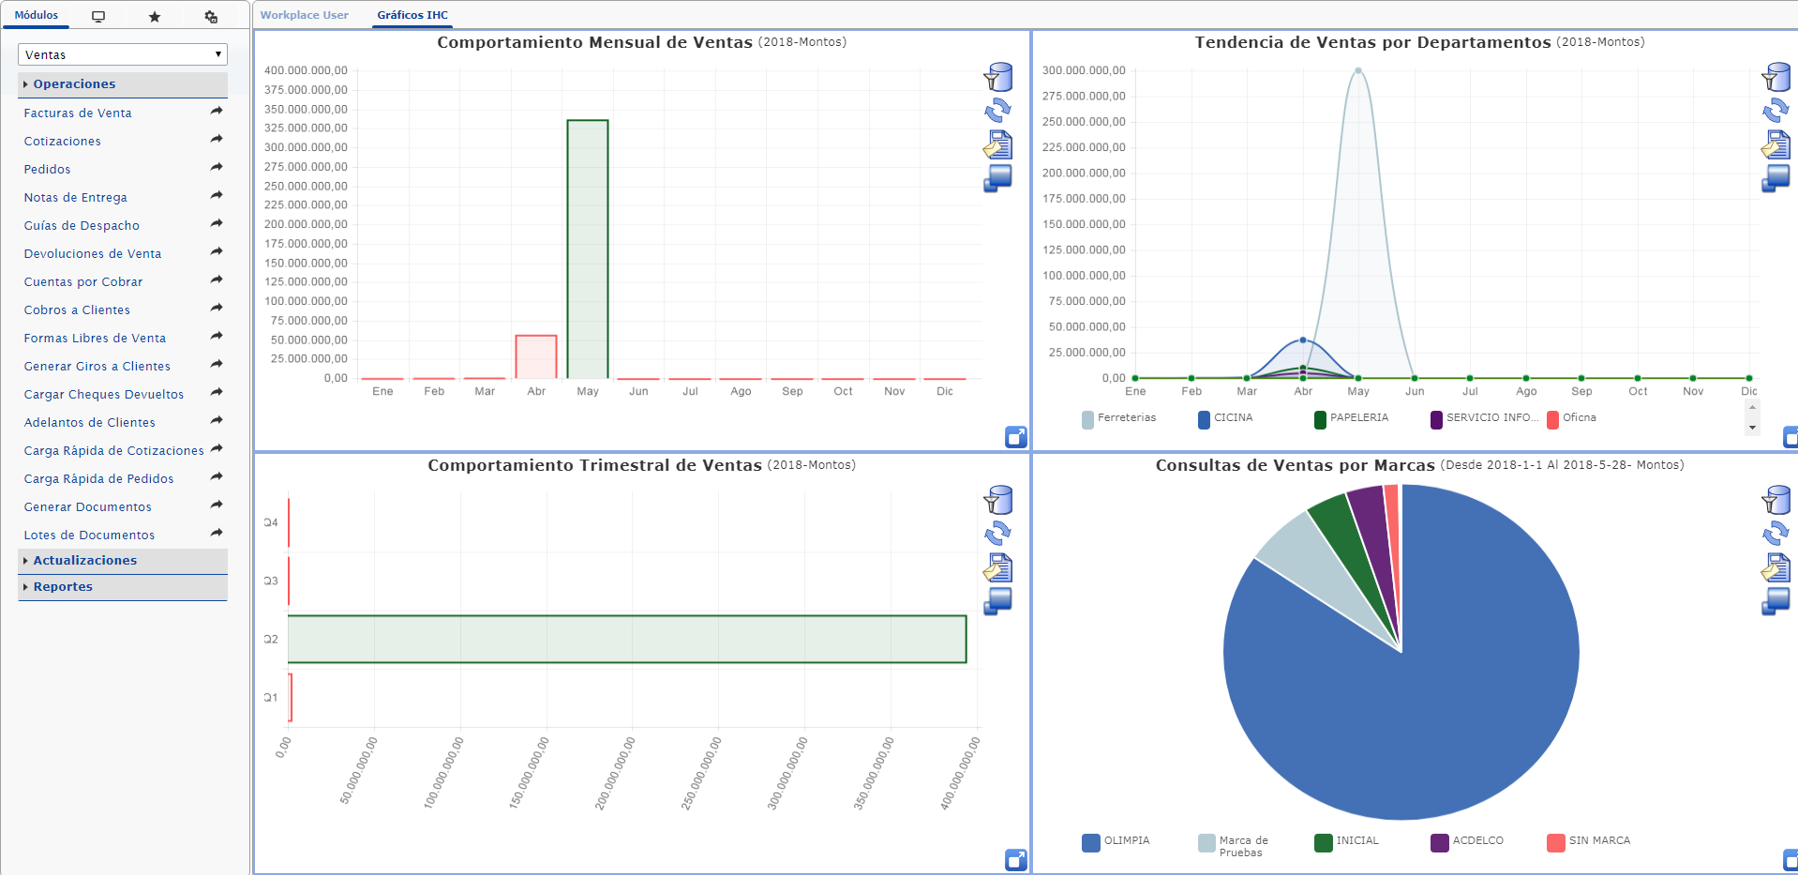
Task: Click the data filter icon on monthly sales chart
Action: click(997, 77)
